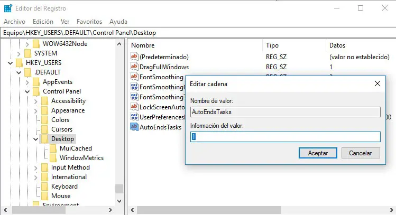
Task: Click the DragFullWindows string value icon
Action: tap(134, 67)
